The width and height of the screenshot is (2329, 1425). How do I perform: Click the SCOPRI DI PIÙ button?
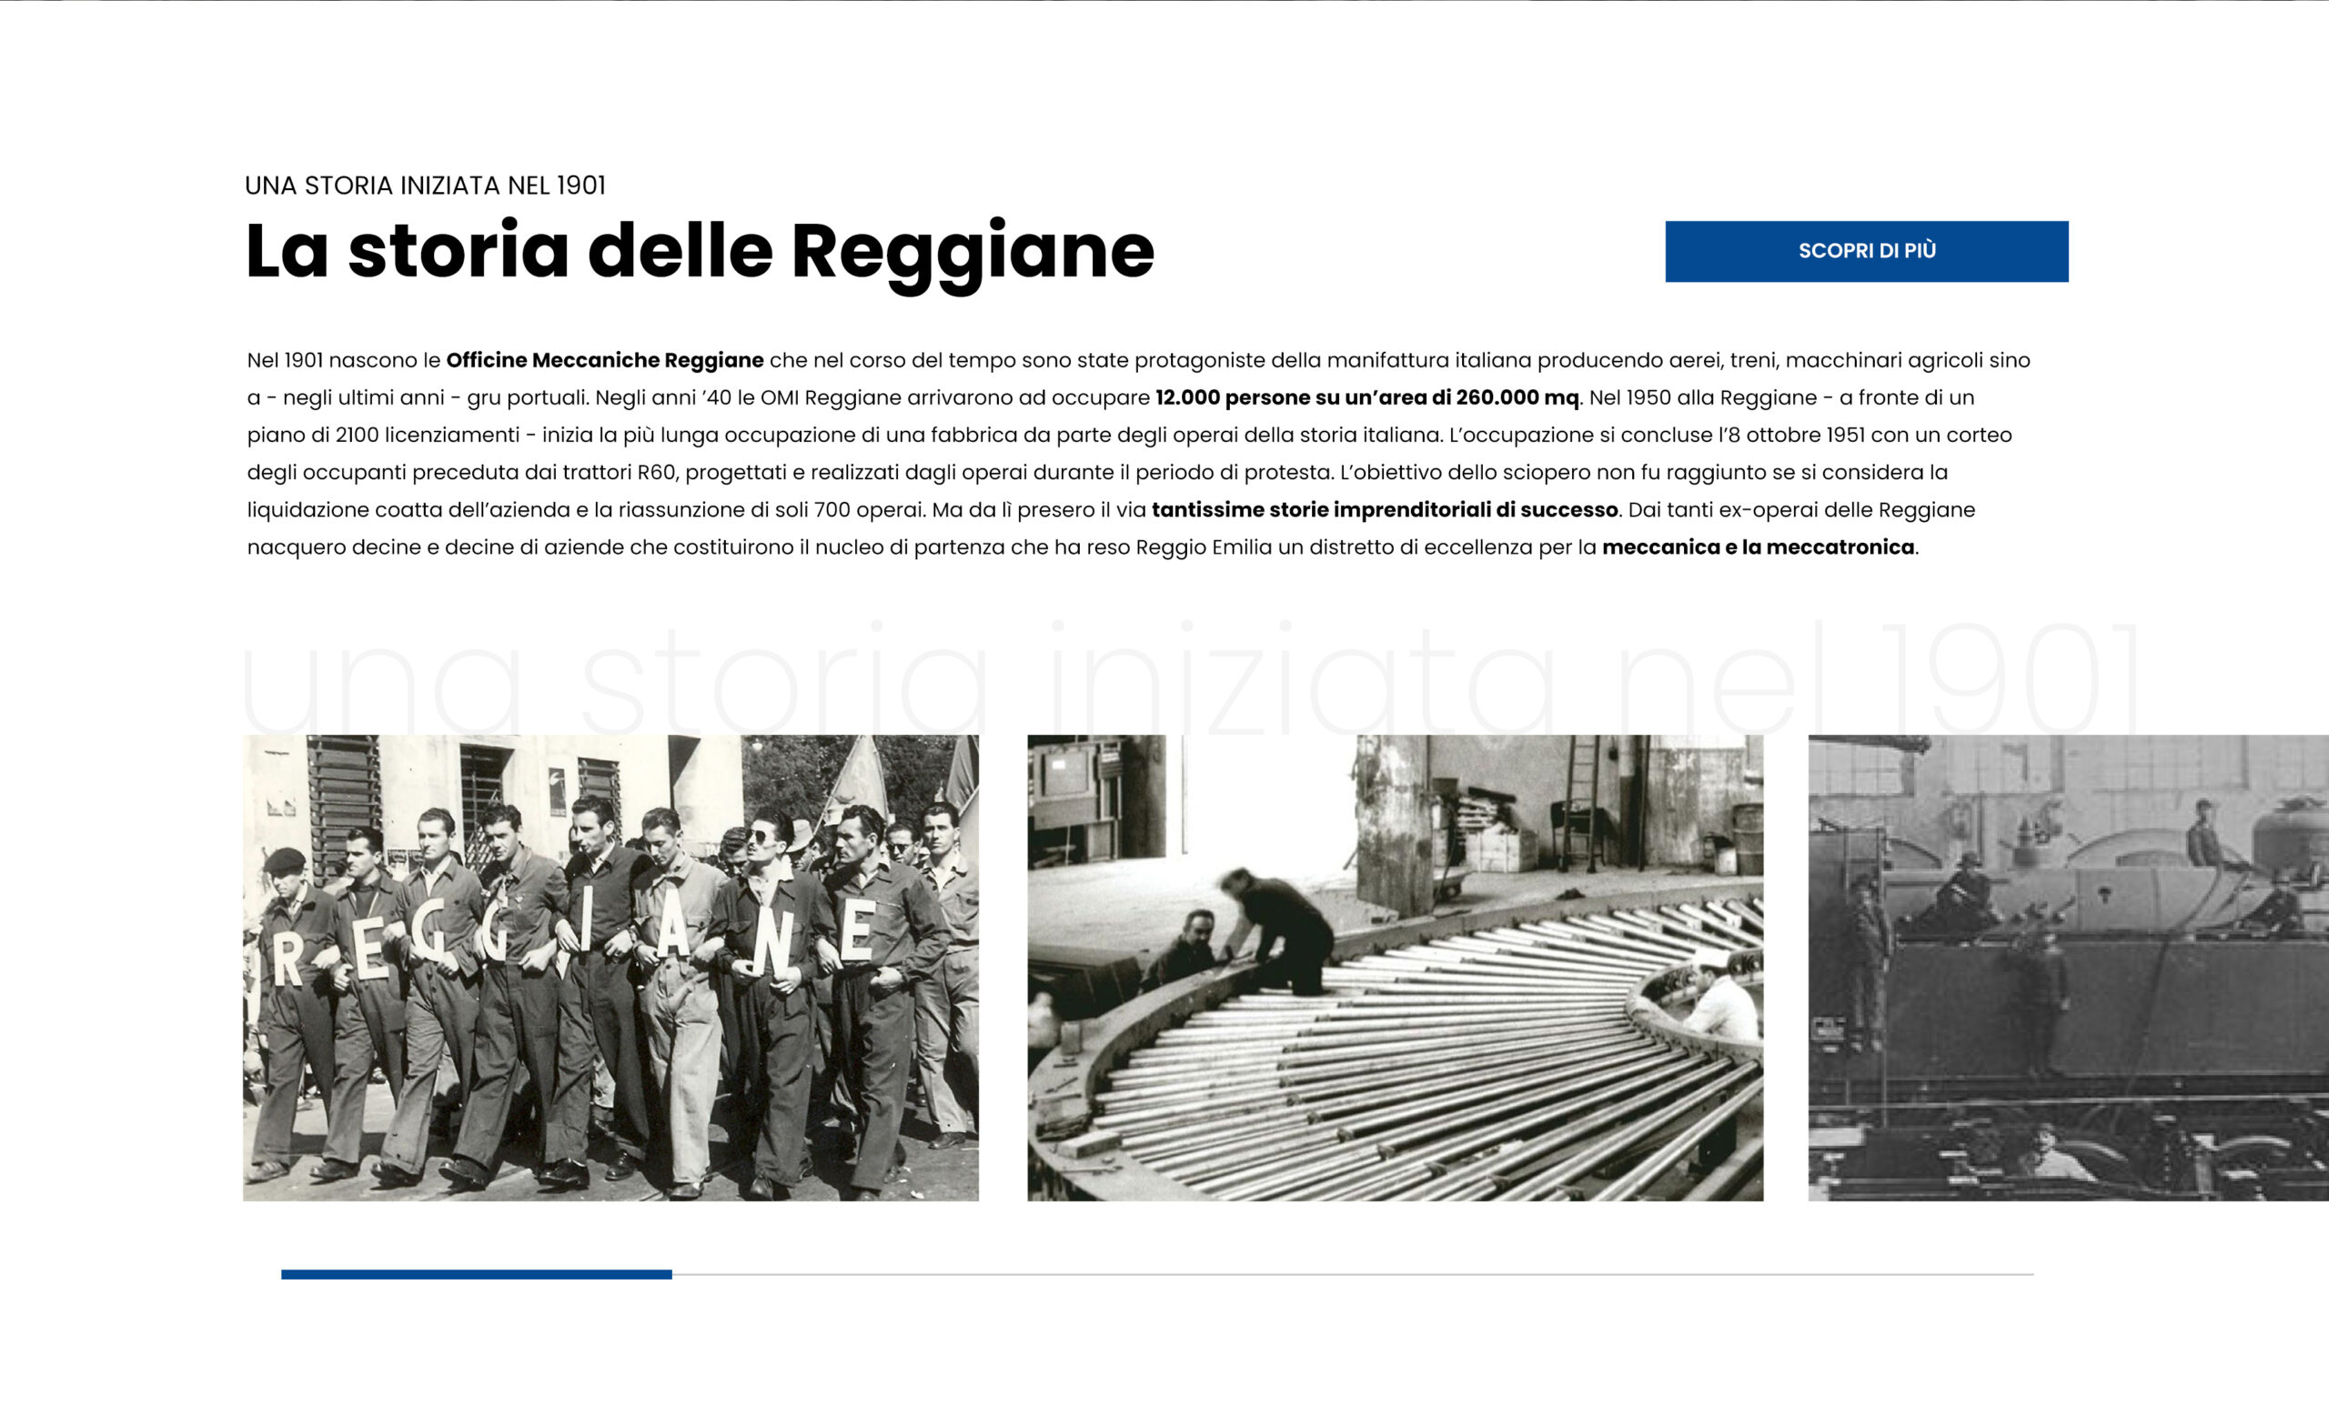click(1866, 251)
